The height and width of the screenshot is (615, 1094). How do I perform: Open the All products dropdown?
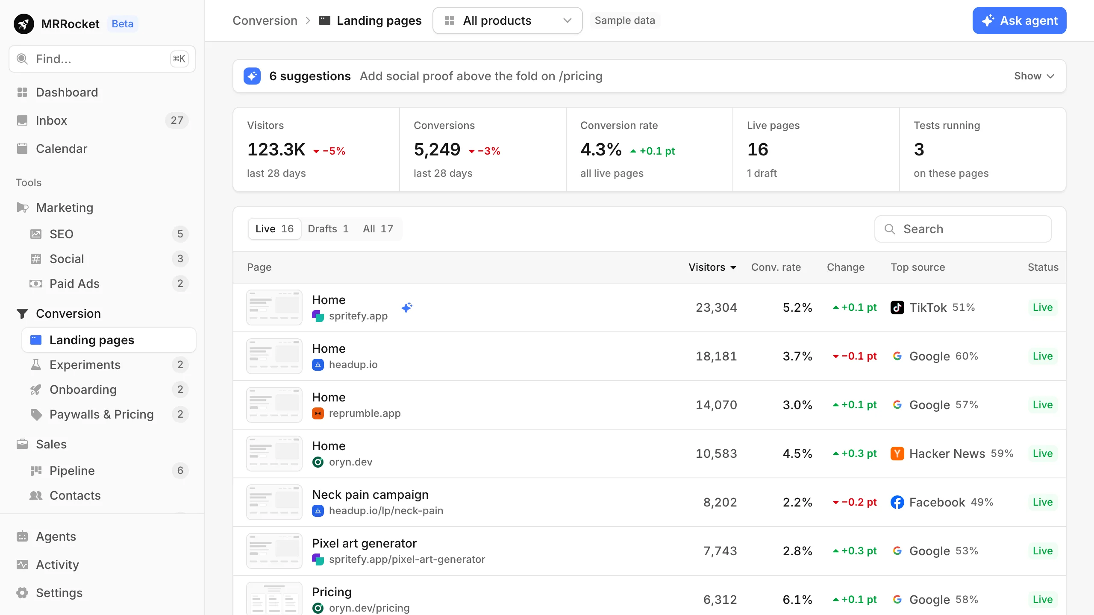(508, 20)
